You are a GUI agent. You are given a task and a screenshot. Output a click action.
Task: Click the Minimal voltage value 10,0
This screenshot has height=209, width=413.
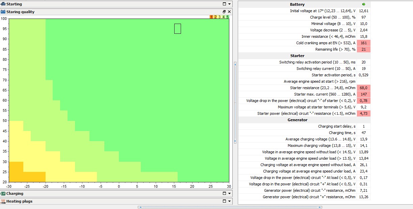click(x=364, y=24)
